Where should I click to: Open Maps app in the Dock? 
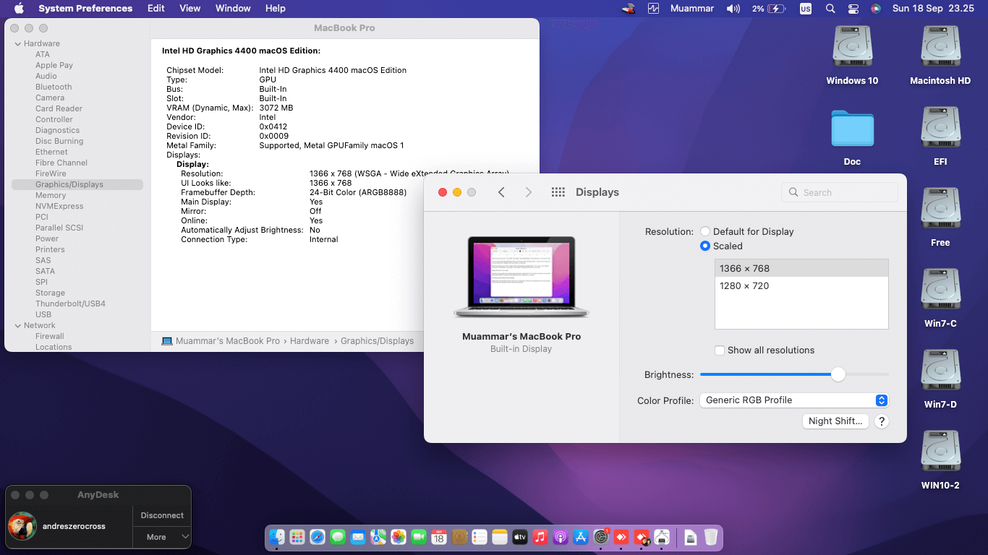378,537
